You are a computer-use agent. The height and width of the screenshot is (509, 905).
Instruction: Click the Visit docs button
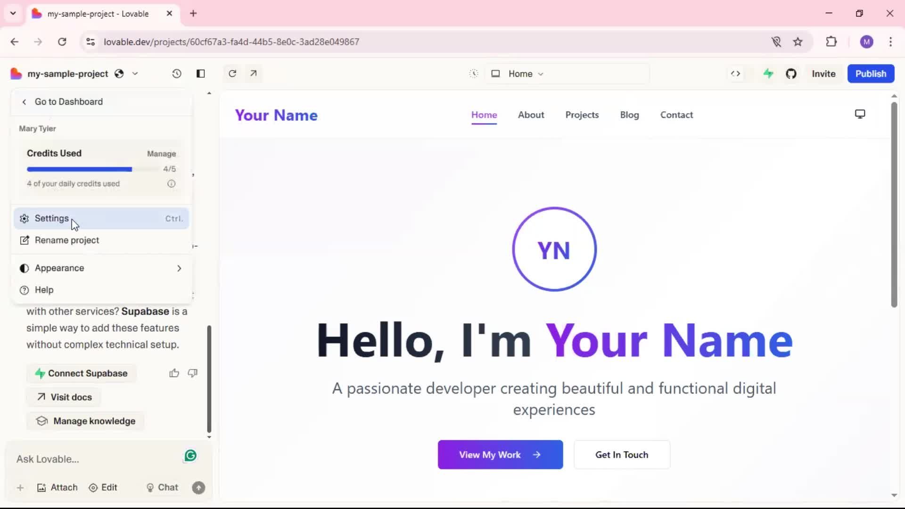pos(64,397)
